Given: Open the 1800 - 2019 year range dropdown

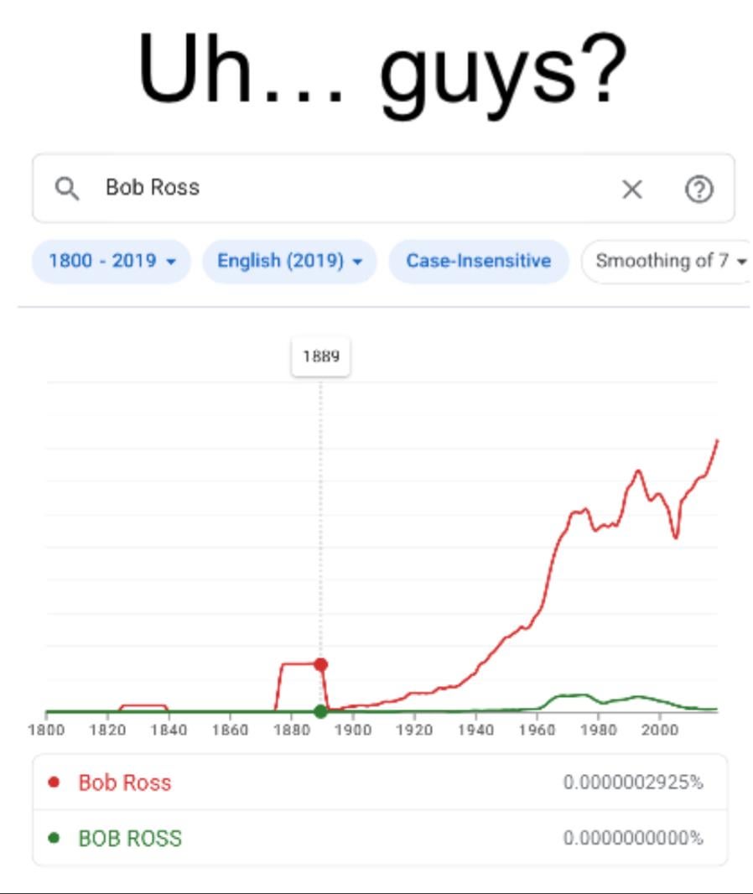Looking at the screenshot, I should (112, 261).
